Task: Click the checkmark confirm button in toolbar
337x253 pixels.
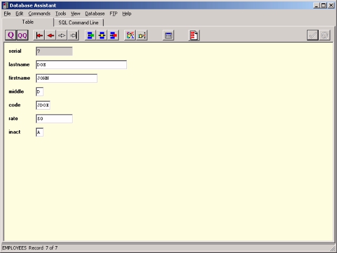Action: pyautogui.click(x=313, y=35)
